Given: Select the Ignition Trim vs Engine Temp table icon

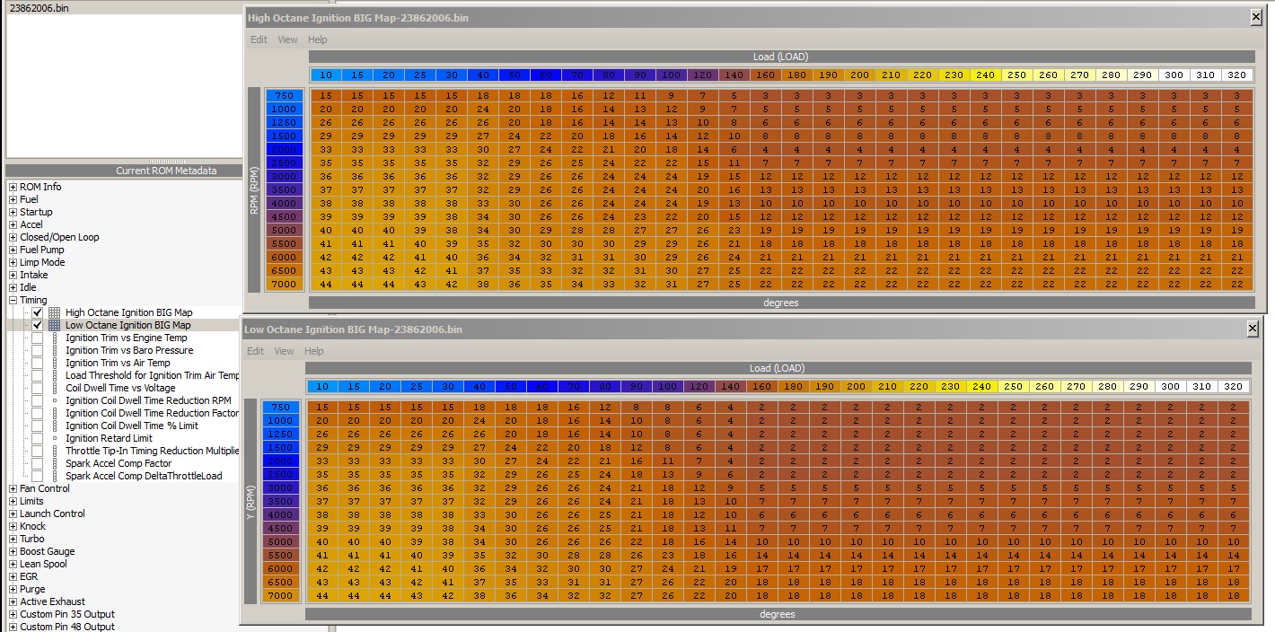Looking at the screenshot, I should click(56, 338).
